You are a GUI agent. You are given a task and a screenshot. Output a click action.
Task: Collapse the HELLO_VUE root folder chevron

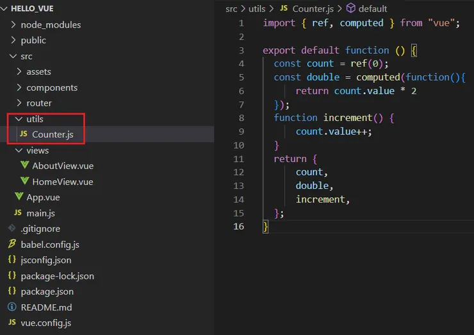coord(4,9)
